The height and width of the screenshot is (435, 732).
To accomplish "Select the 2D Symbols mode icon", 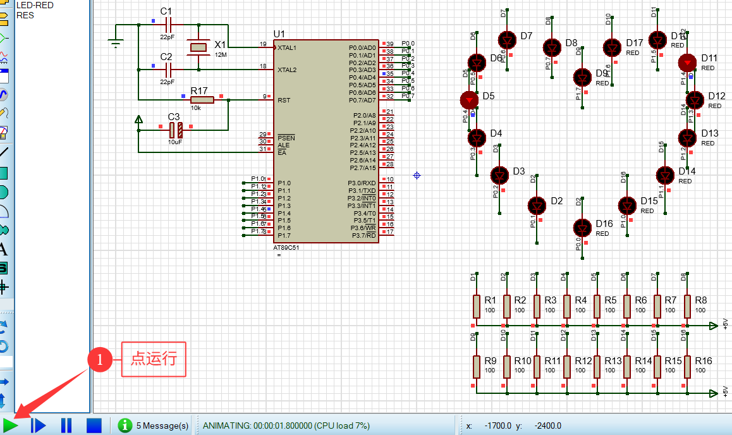I will pyautogui.click(x=3, y=268).
